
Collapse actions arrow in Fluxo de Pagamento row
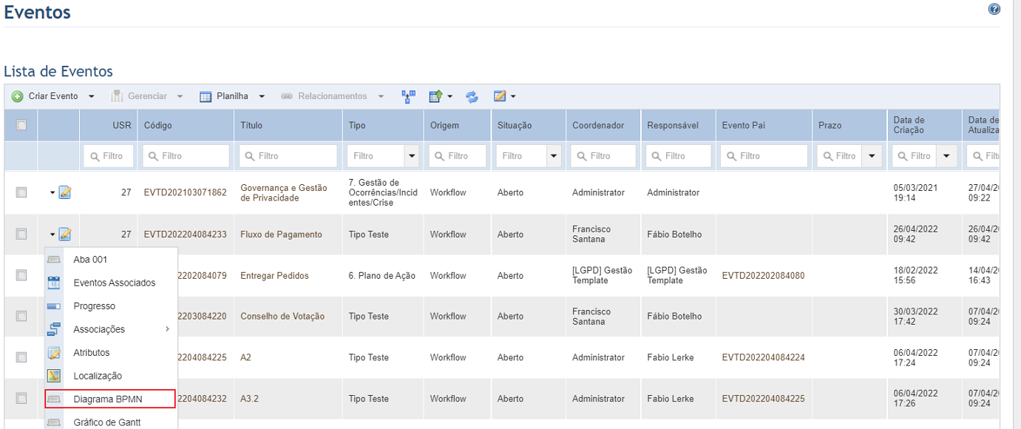pyautogui.click(x=52, y=234)
